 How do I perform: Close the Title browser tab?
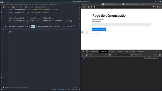(x=101, y=4)
